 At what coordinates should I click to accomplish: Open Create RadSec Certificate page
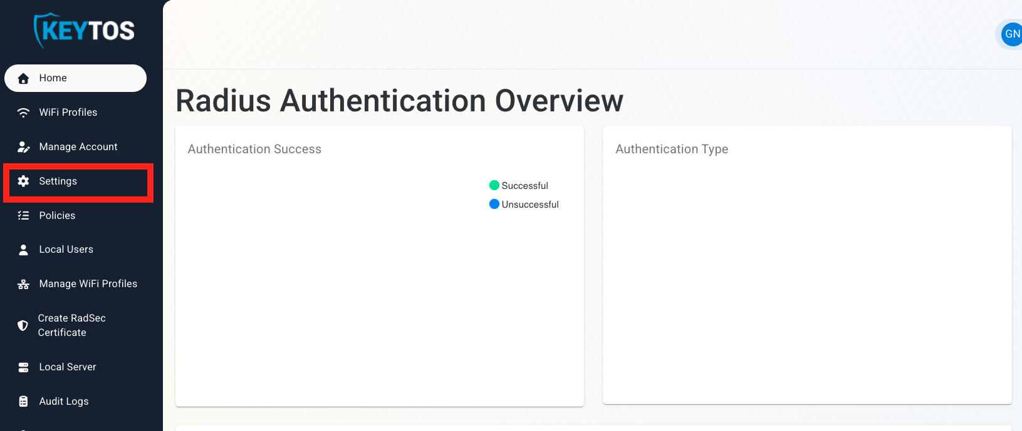coord(71,325)
